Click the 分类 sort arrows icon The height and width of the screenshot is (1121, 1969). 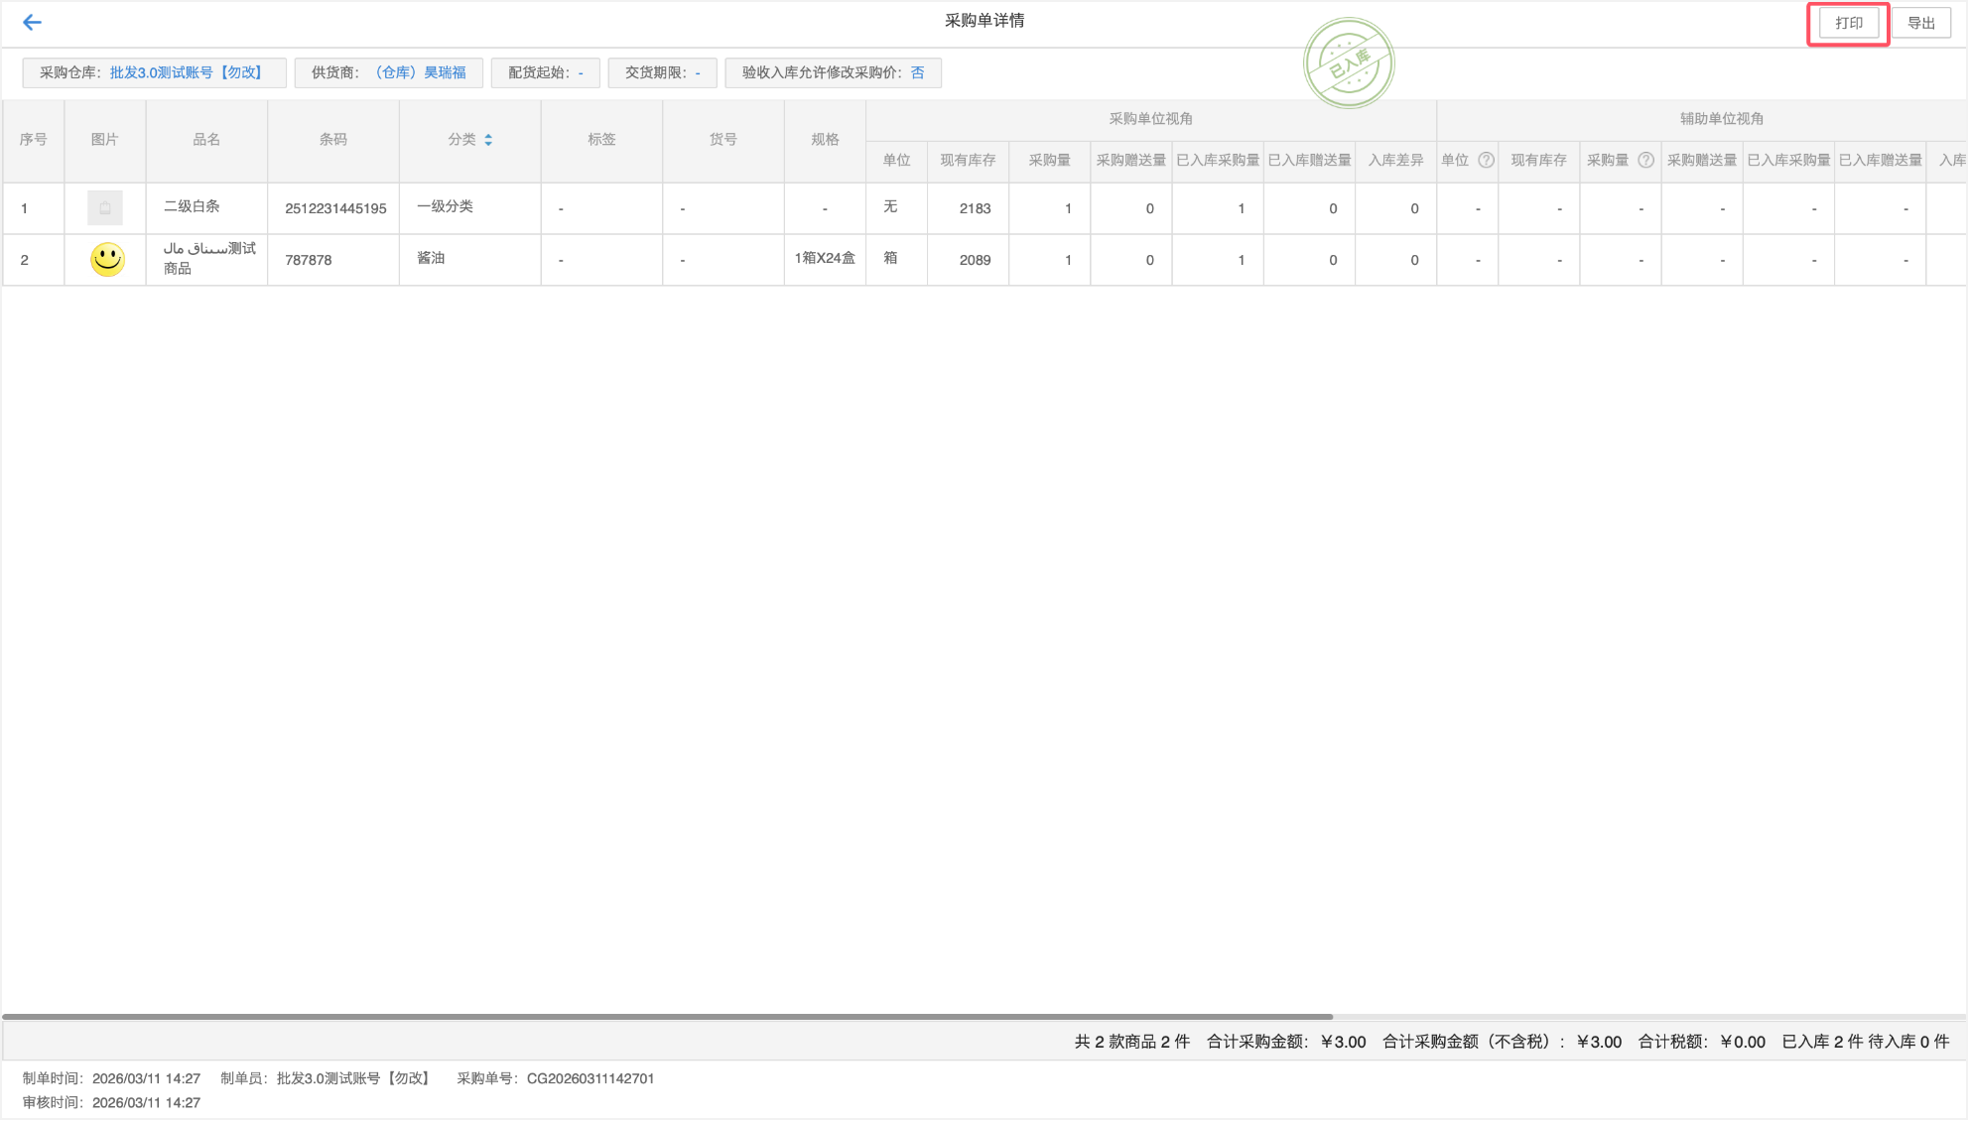tap(488, 140)
